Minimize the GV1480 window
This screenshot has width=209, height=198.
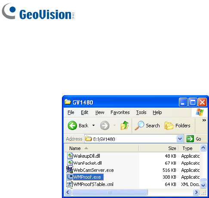(x=183, y=102)
